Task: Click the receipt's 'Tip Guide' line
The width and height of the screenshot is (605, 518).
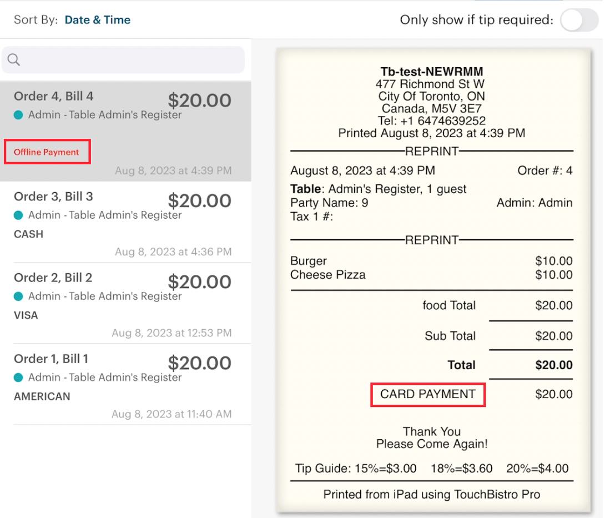Action: [431, 468]
